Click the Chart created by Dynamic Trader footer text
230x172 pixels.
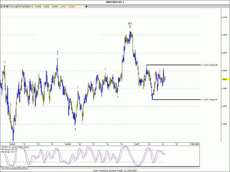click(115, 171)
